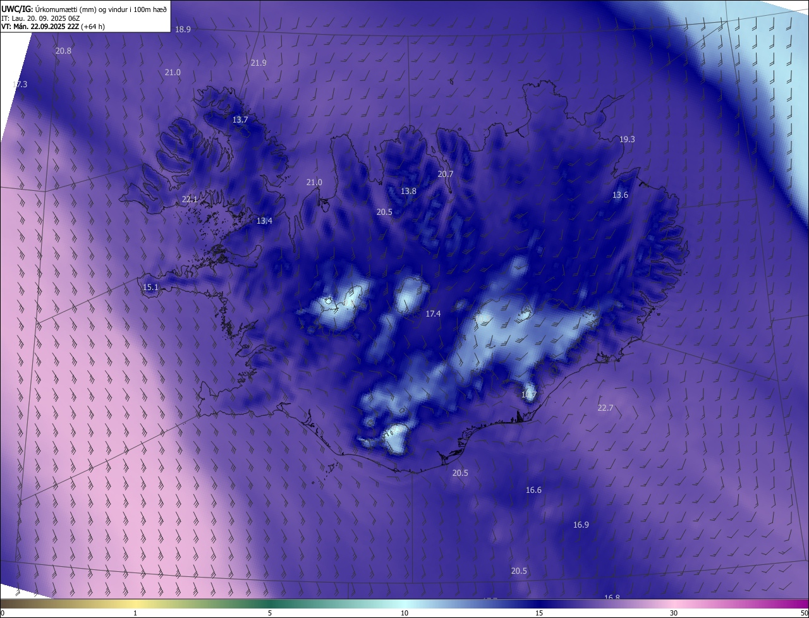This screenshot has width=809, height=618.
Task: Select the 5 tick label on the legend
Action: 270,613
